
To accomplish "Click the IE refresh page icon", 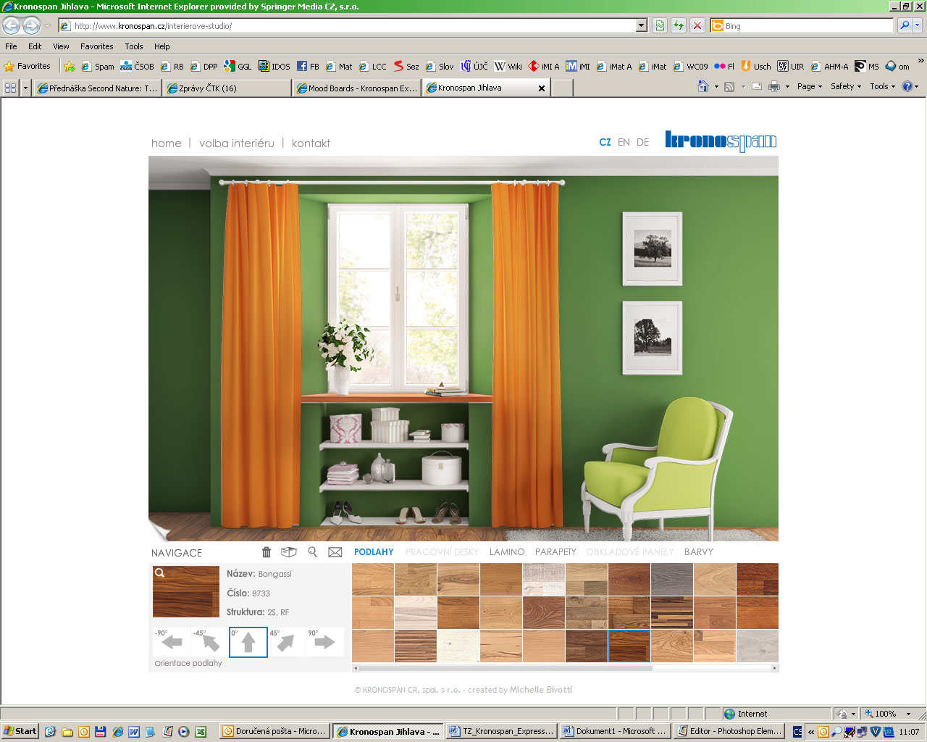I will (x=679, y=25).
